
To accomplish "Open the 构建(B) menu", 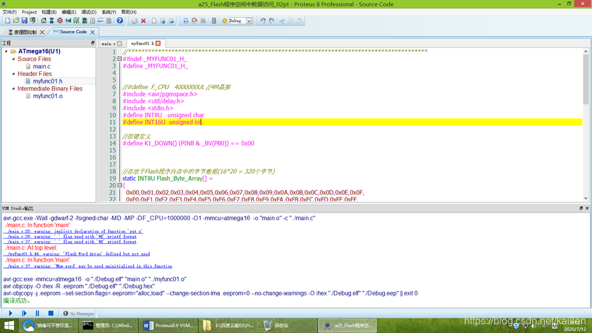I will [x=49, y=12].
